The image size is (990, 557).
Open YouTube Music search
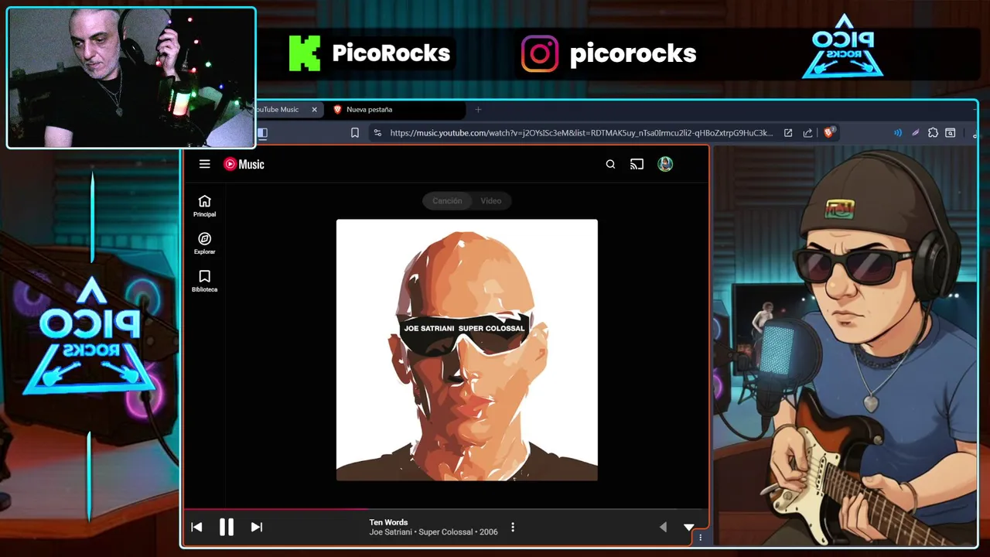tap(610, 164)
